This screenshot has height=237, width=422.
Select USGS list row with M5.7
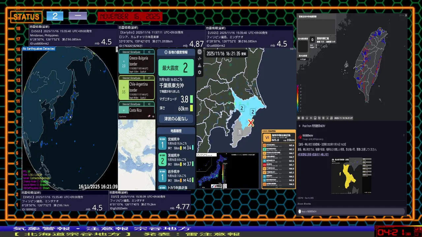tap(279, 165)
